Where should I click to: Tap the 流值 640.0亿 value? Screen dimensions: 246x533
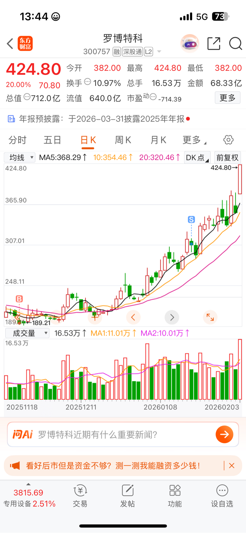click(105, 98)
